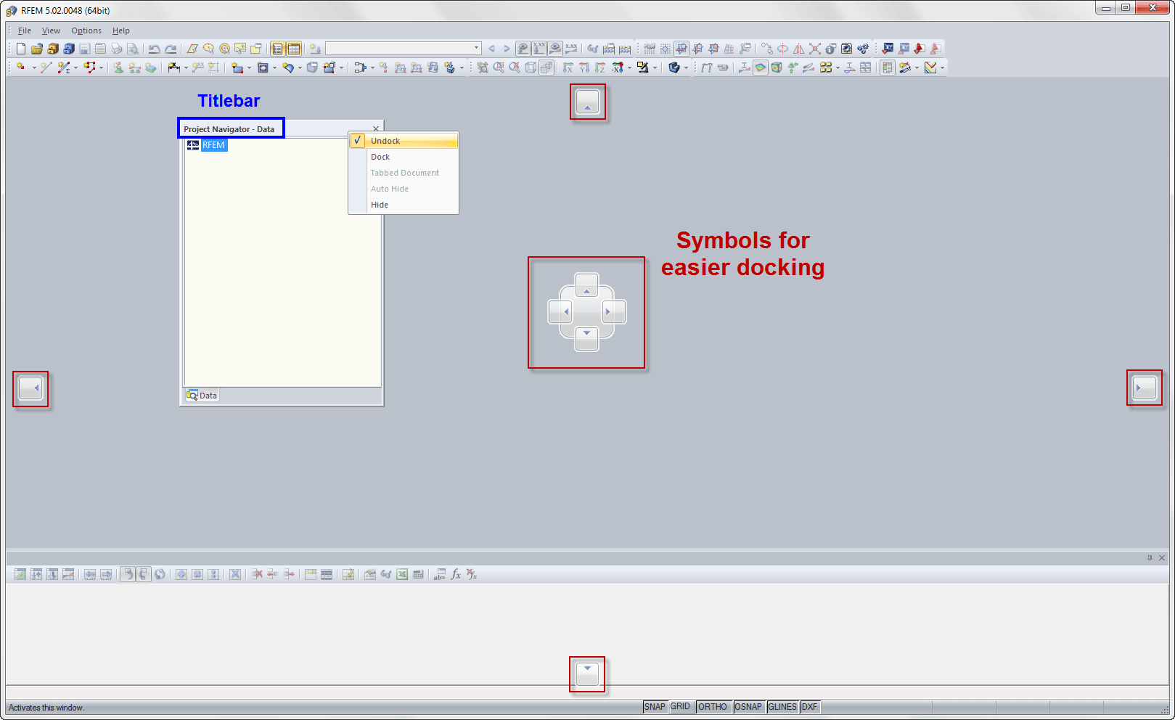Select the RFEM tree item
1175x720 pixels.
213,145
